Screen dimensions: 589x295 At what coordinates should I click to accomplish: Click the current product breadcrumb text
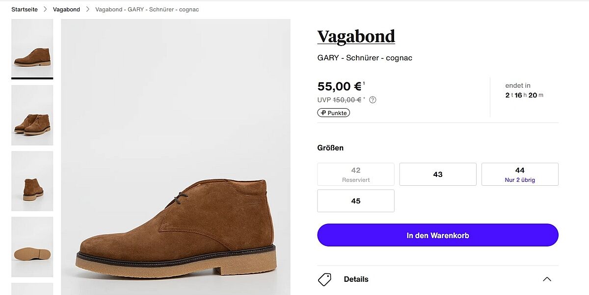(x=147, y=9)
